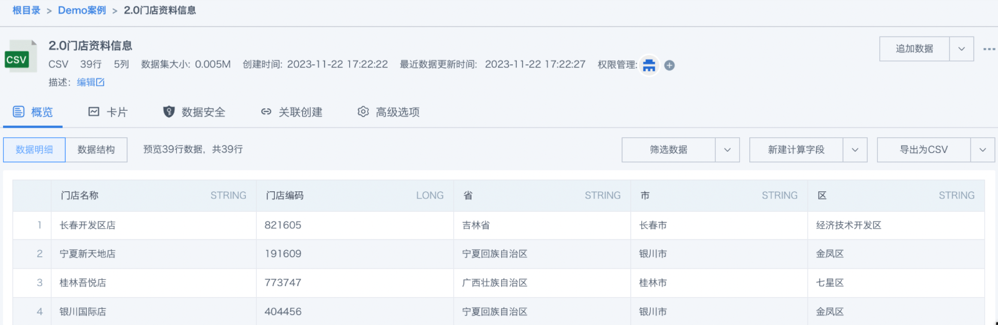Expand the 导出为CSV dropdown arrow
998x325 pixels.
tap(982, 150)
